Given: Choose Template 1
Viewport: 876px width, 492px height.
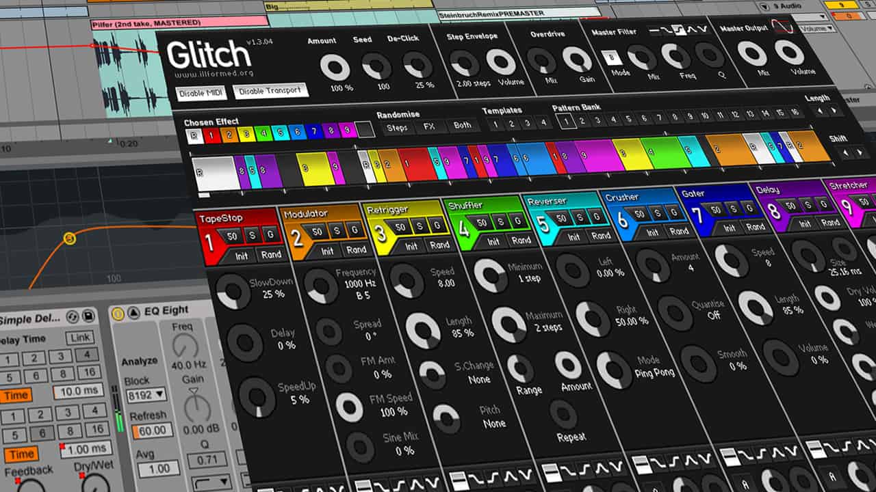Looking at the screenshot, I should (495, 124).
